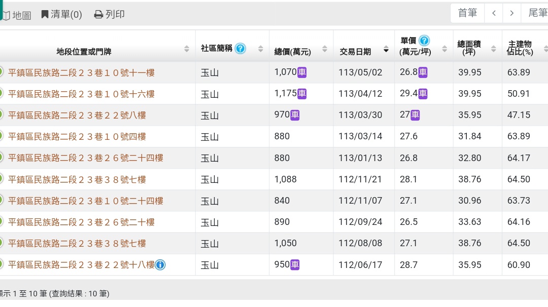The height and width of the screenshot is (307, 548).
Task: Go to next page arrow
Action: click(x=512, y=13)
